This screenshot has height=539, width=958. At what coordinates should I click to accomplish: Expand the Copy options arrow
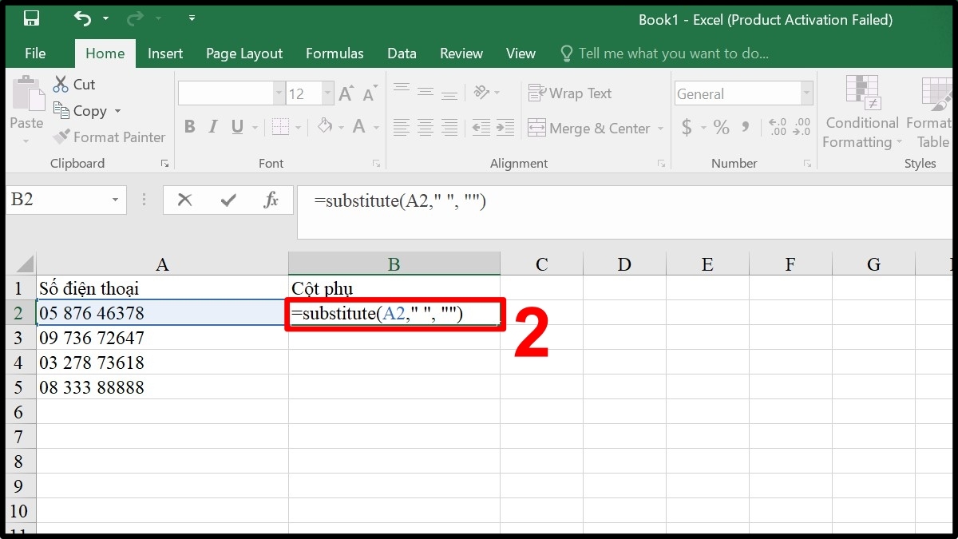117,111
